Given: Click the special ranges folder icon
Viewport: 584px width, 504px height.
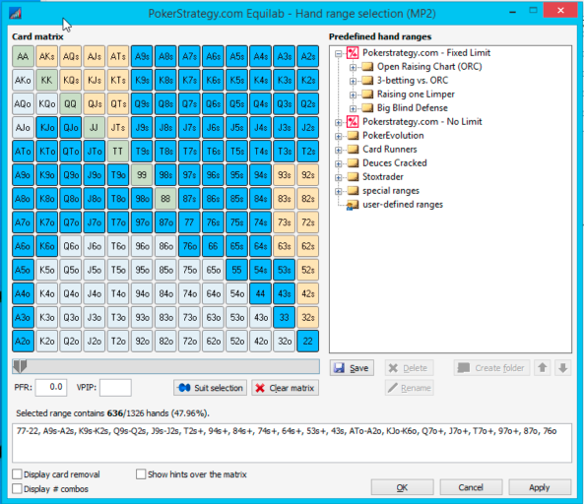Looking at the screenshot, I should tap(353, 191).
